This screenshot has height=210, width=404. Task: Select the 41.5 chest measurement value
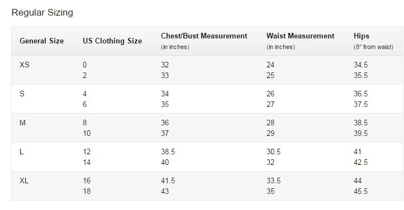[168, 180]
